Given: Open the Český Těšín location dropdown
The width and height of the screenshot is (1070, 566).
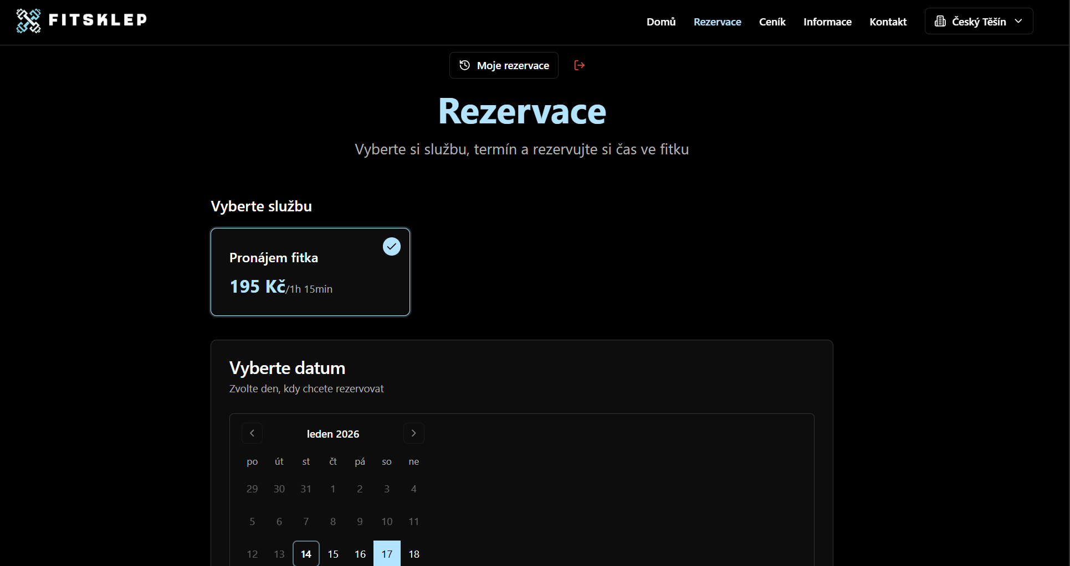Looking at the screenshot, I should [x=978, y=22].
